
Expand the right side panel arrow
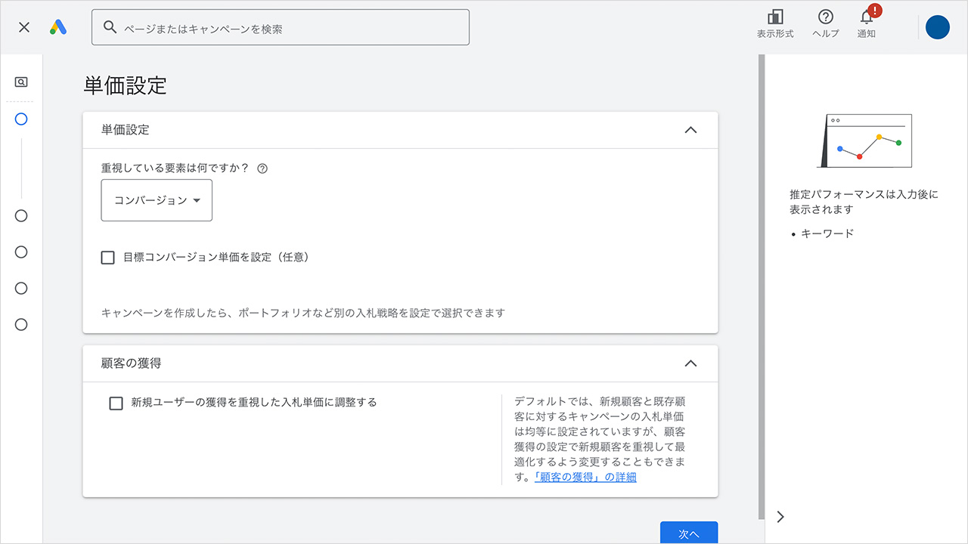[780, 517]
